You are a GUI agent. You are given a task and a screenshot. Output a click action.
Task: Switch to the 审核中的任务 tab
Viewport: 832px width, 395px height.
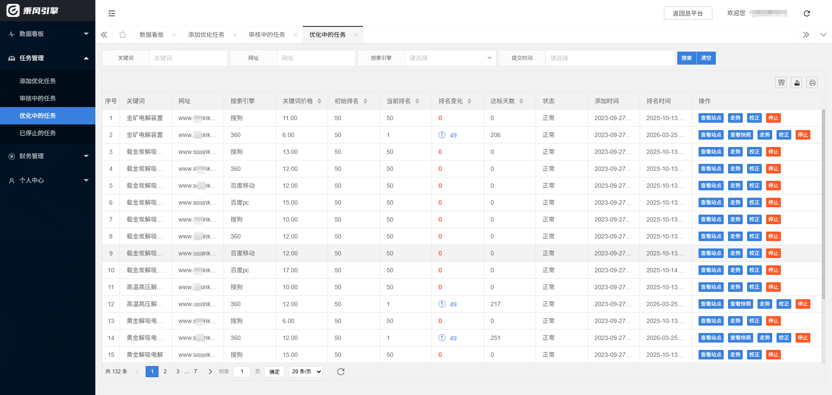click(x=267, y=35)
